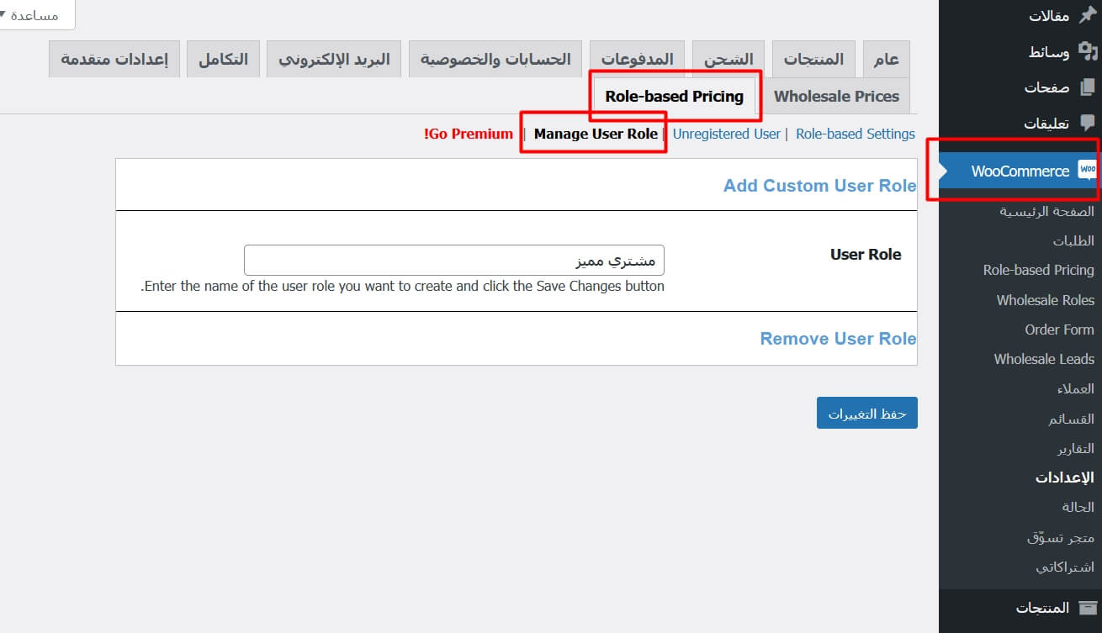Switch to the عام tab
This screenshot has width=1102, height=633.
point(886,59)
